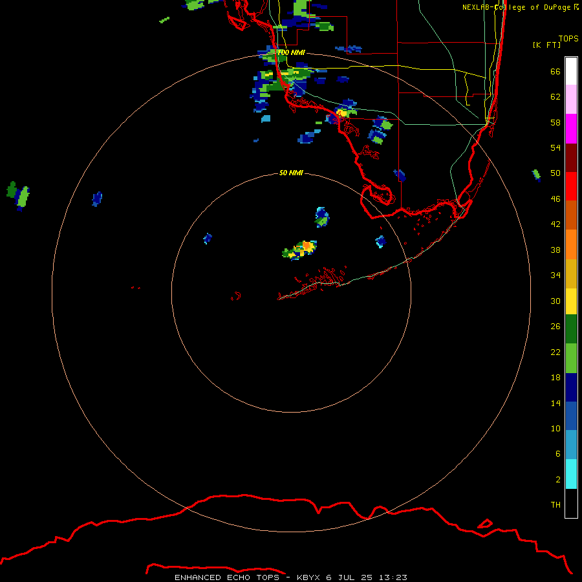Click the small green echo at far right edge
Image resolution: width=582 pixels, height=582 pixels.
tap(536, 175)
